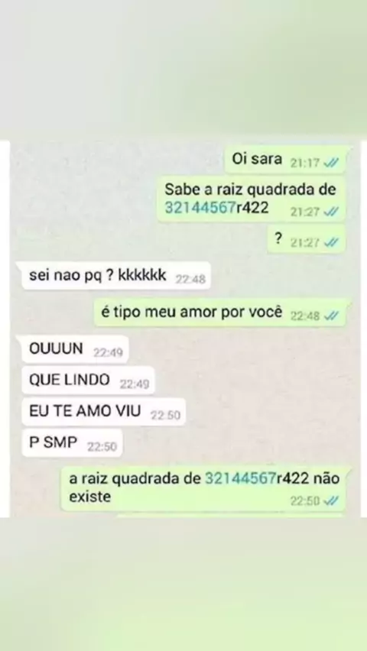Tap the 'EU TE AMO VIU' message
The width and height of the screenshot is (367, 651).
[101, 411]
